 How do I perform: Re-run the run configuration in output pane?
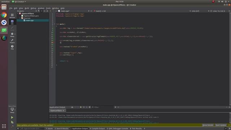[x=81, y=107]
